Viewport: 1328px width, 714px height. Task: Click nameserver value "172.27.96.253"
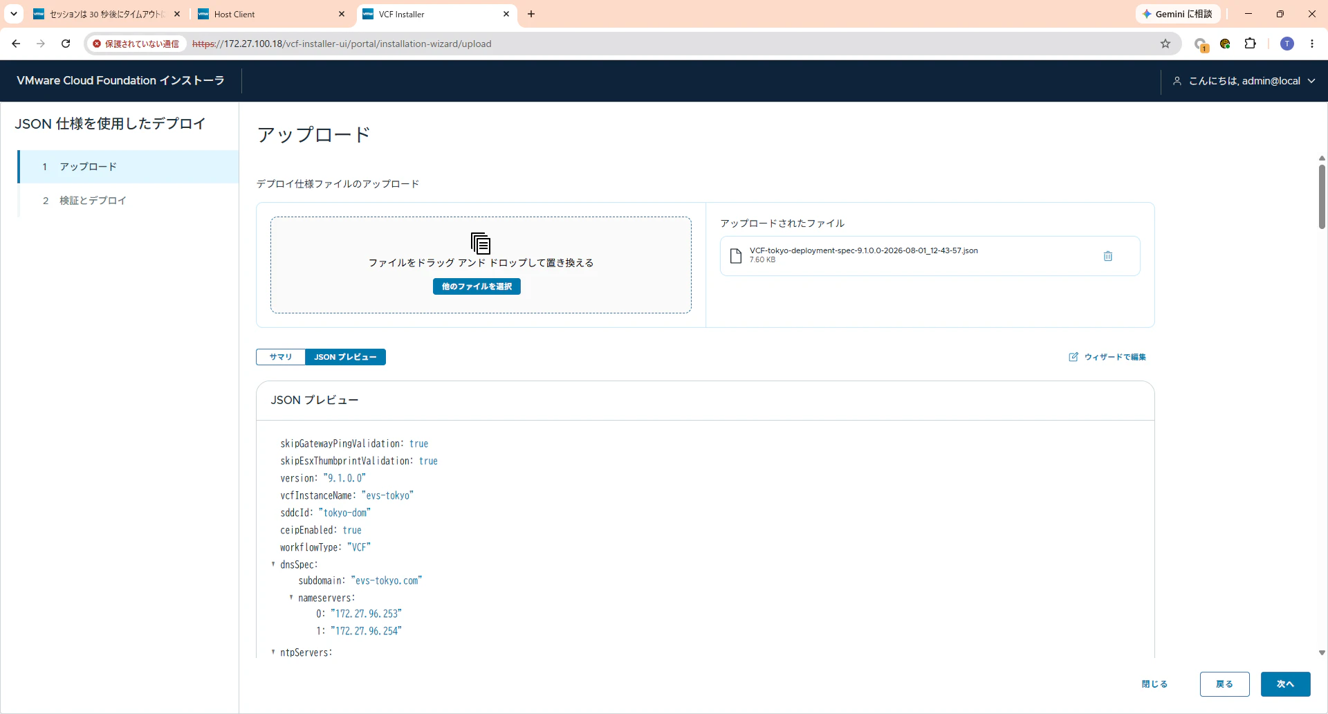point(366,614)
